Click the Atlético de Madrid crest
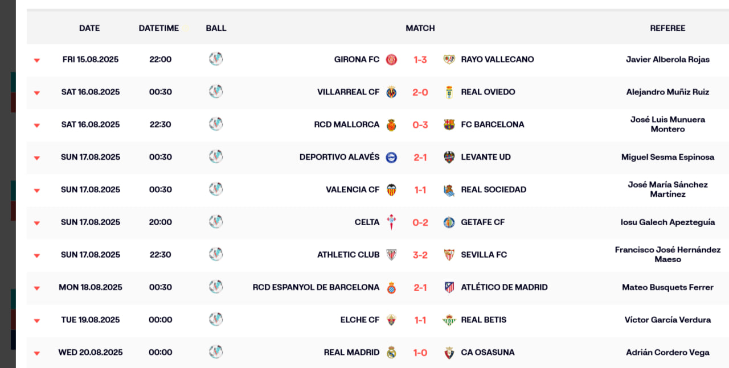The width and height of the screenshot is (729, 368). (449, 288)
